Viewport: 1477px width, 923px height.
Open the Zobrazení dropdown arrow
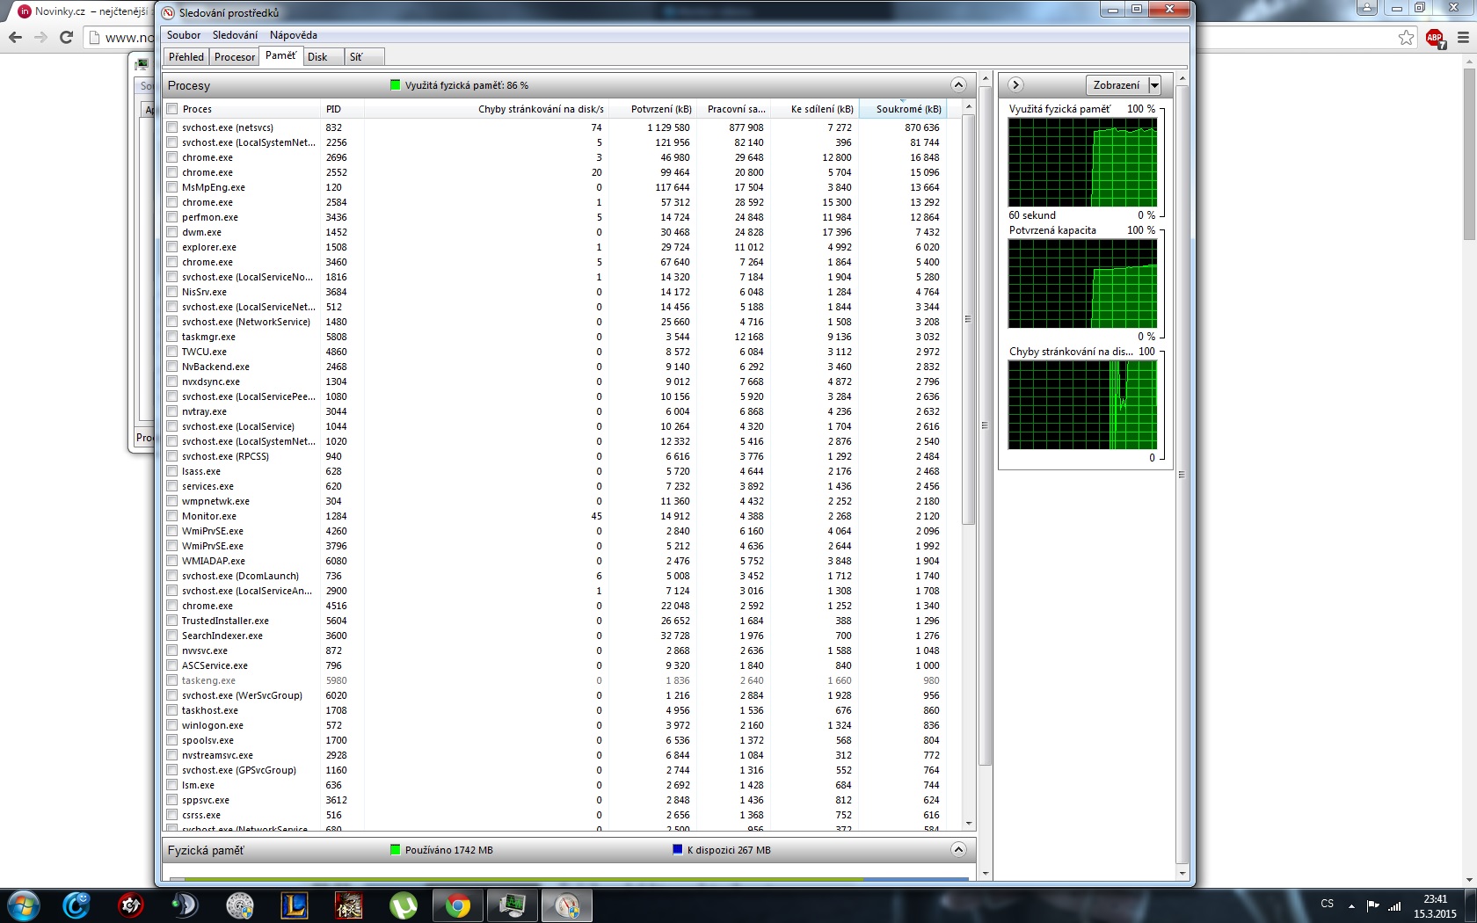pos(1154,85)
